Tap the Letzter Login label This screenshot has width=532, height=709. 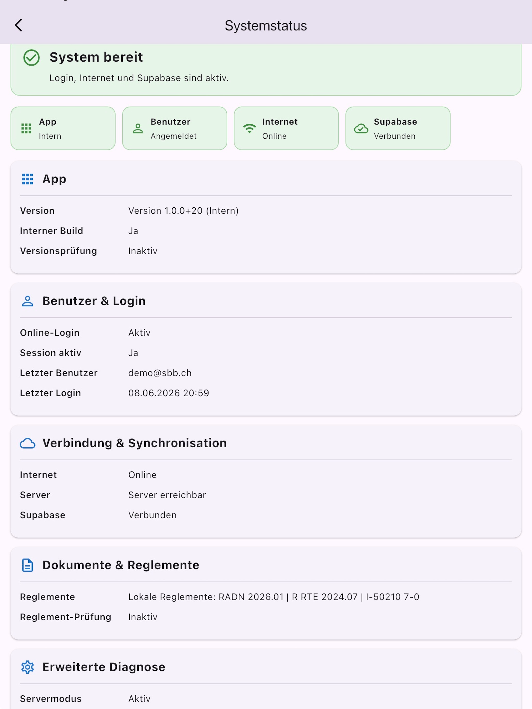coord(50,393)
